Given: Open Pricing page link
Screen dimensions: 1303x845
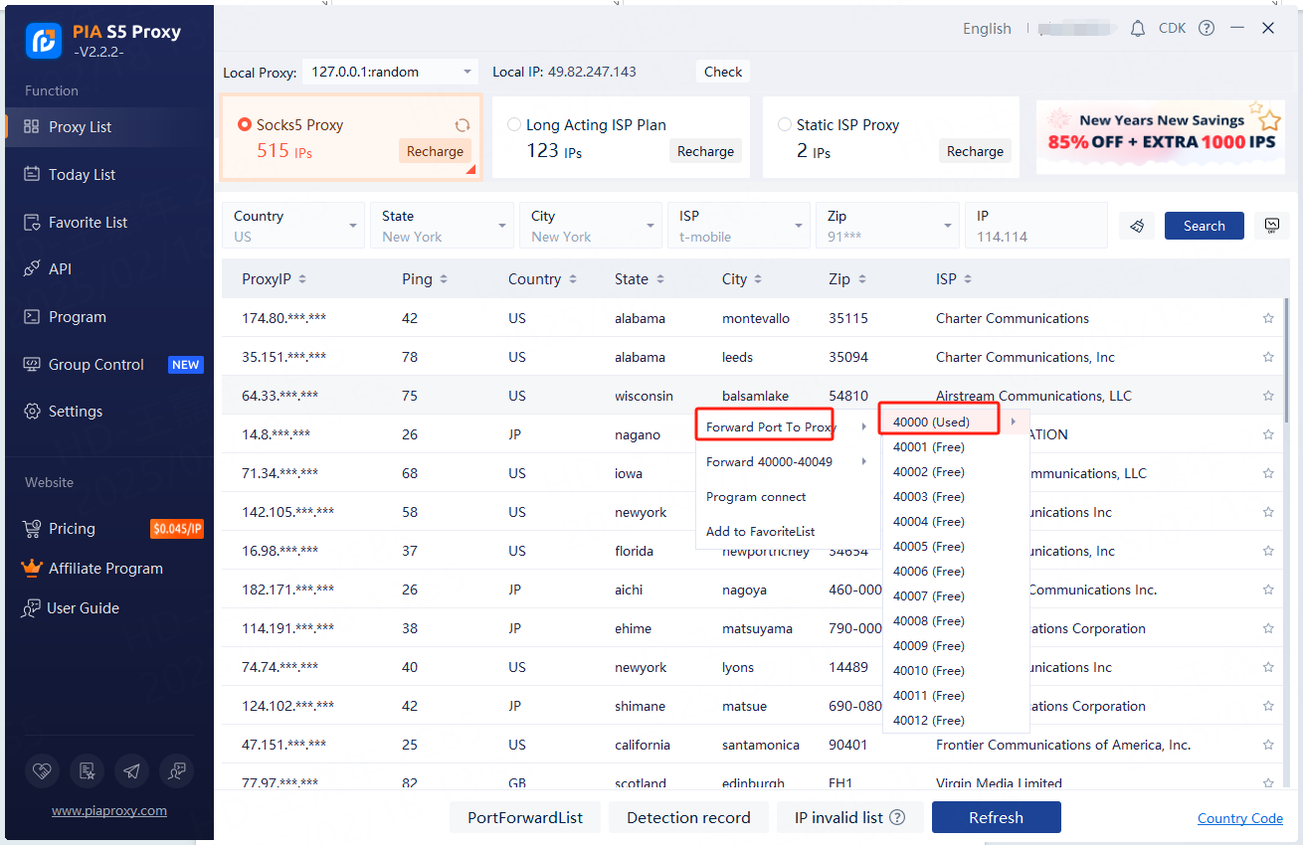Looking at the screenshot, I should coord(72,528).
